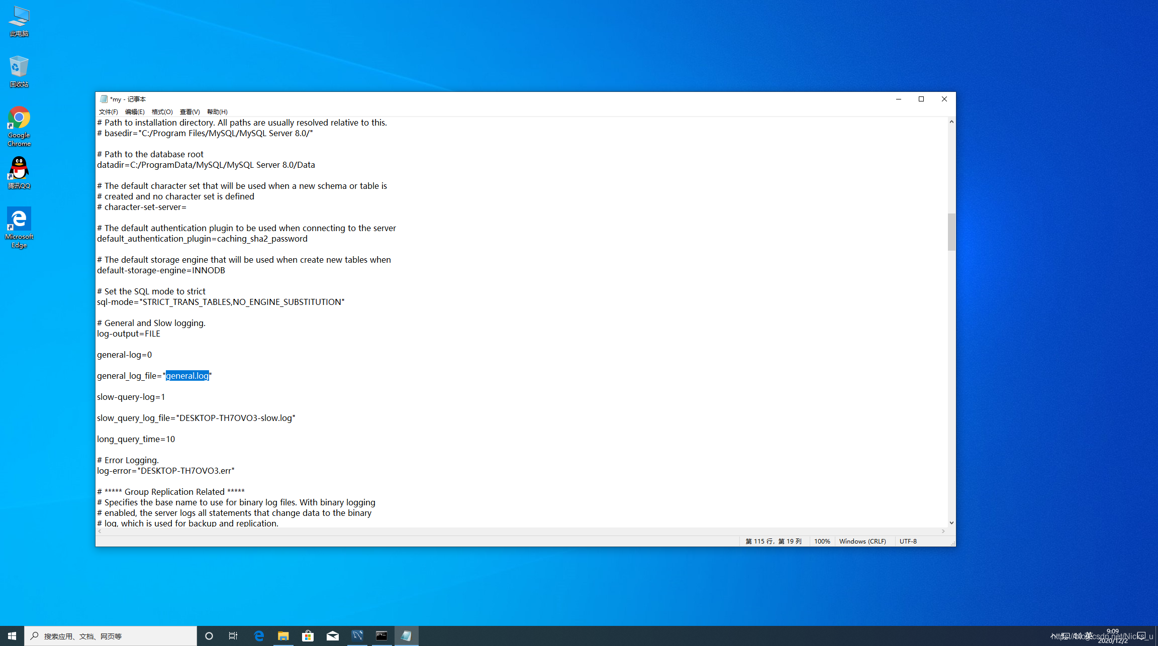Click the vertical scrollbar down arrow
The height and width of the screenshot is (646, 1158).
951,523
